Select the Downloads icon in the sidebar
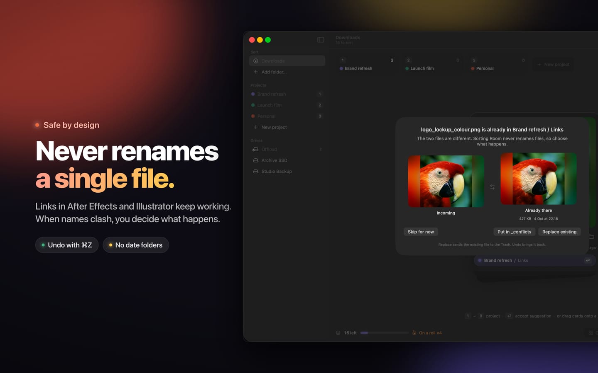The image size is (598, 373). click(256, 61)
